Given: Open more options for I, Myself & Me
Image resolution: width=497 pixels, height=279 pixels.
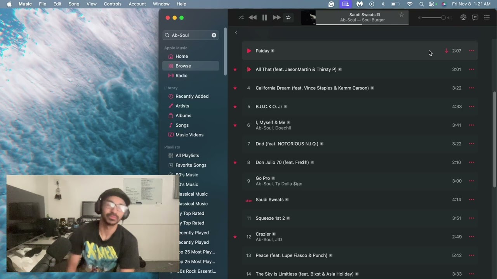Looking at the screenshot, I should click(471, 125).
